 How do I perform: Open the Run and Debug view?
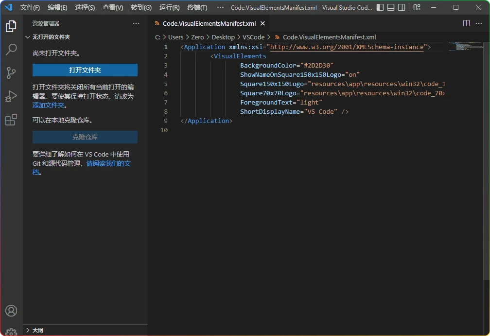11,96
